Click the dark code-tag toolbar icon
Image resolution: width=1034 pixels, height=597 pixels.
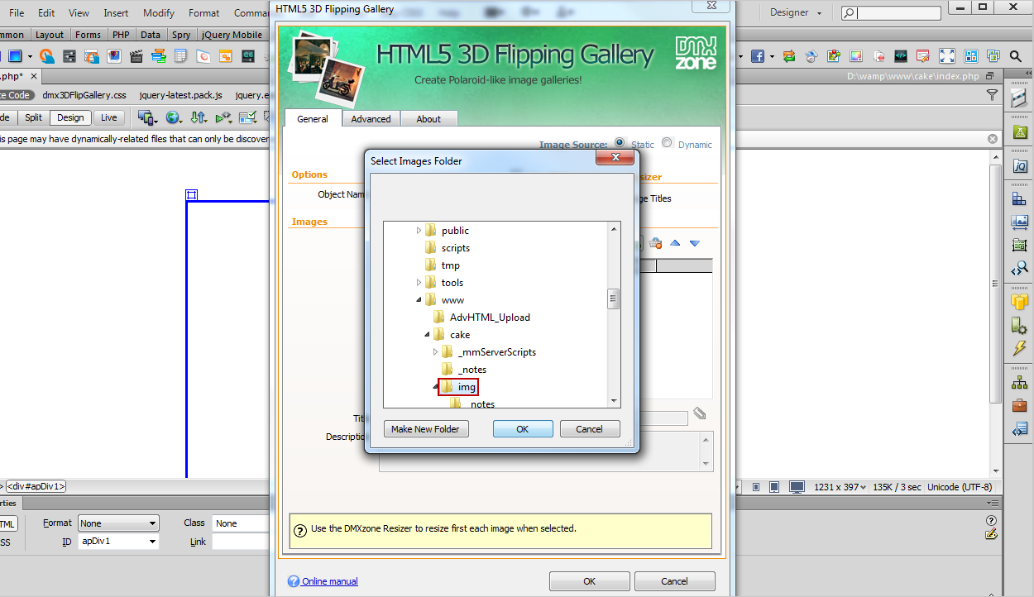tap(901, 56)
